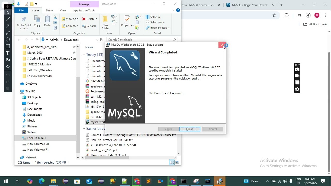This screenshot has height=186, width=331.
Task: Select the Payslip_Feb_2025.pdf file
Action: point(104,150)
